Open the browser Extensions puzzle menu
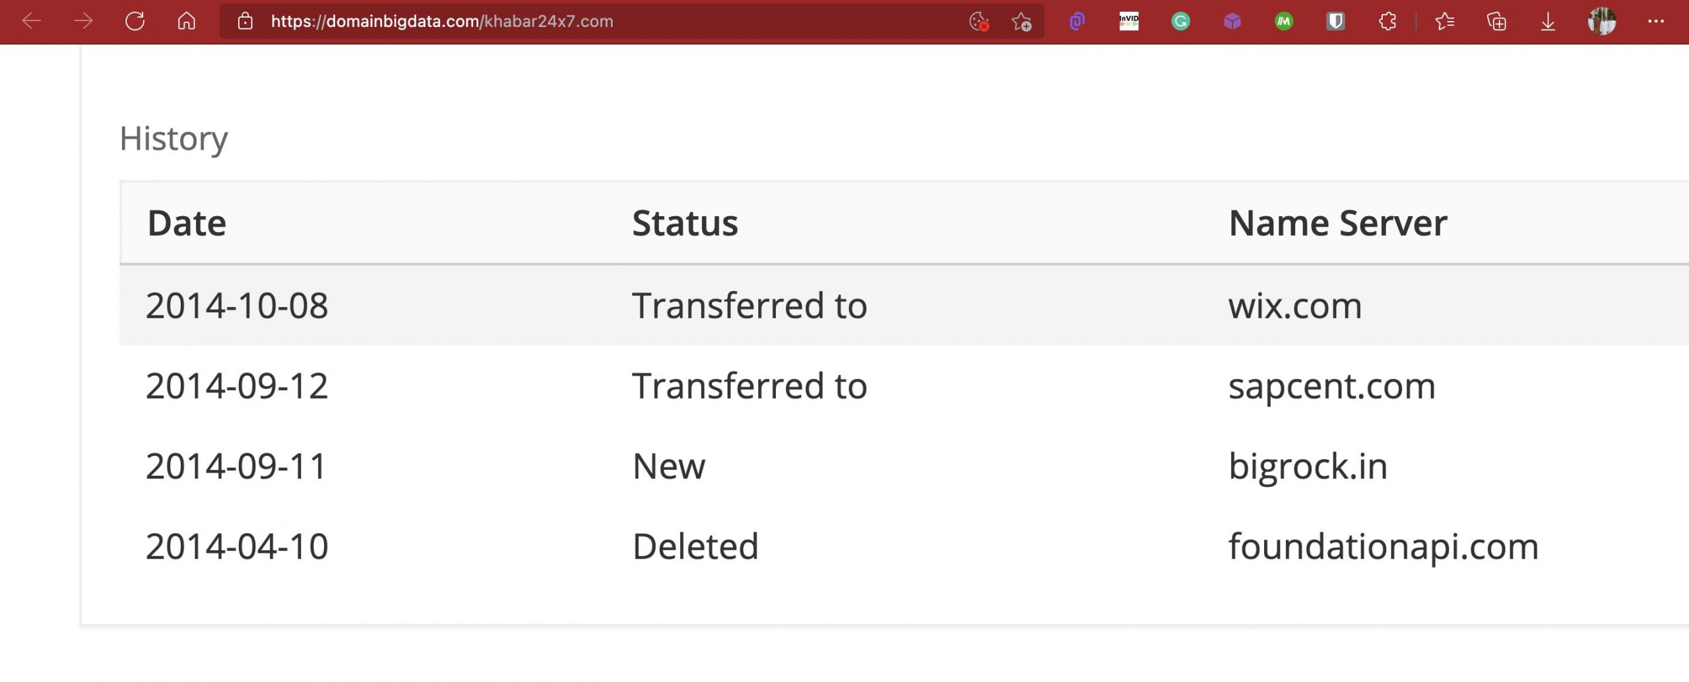 1387,21
